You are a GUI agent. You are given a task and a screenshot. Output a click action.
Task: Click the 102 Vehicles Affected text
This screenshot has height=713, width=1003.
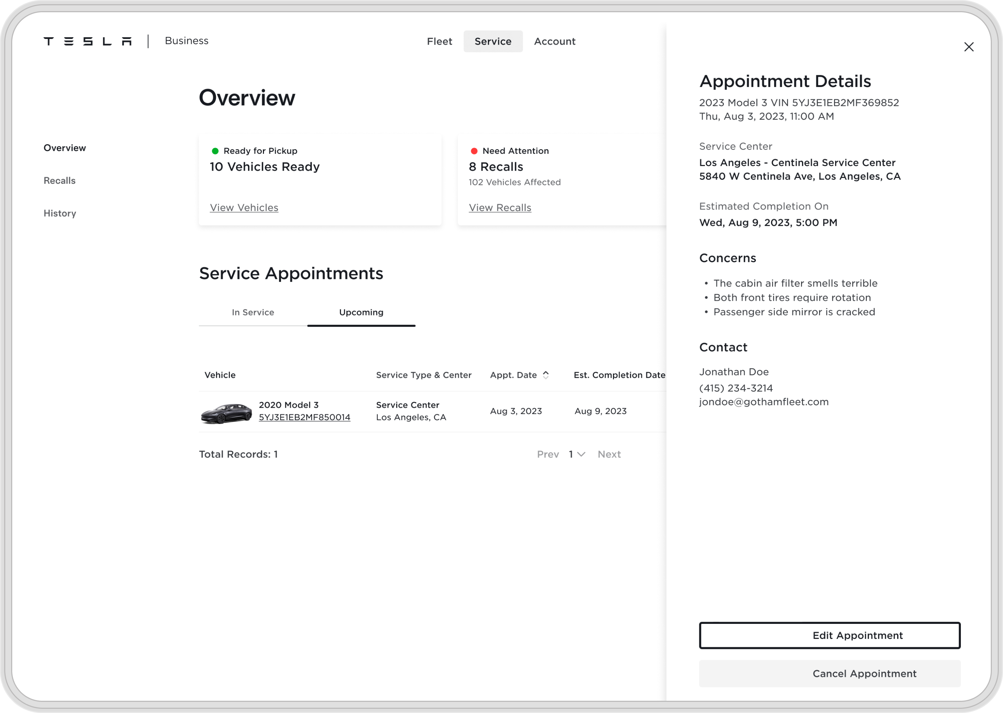pyautogui.click(x=515, y=182)
